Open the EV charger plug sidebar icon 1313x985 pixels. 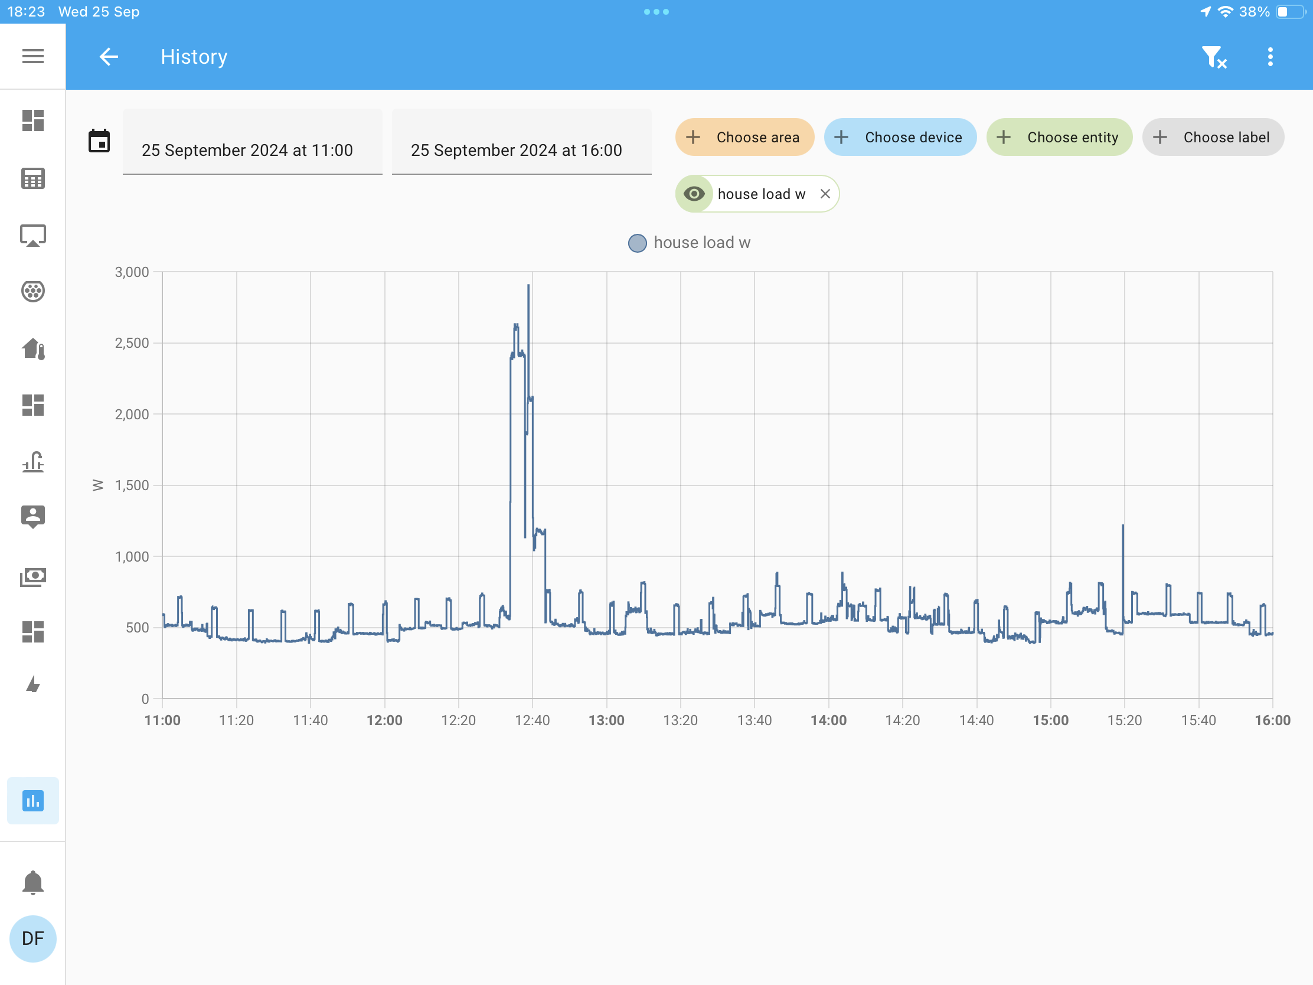point(32,291)
